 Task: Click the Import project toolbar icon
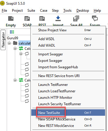tap(58, 18)
